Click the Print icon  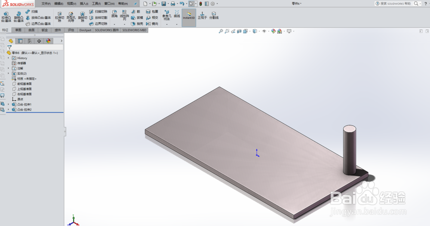click(x=173, y=4)
